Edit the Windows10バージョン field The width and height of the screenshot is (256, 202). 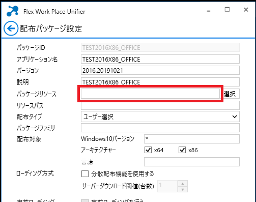coord(192,139)
